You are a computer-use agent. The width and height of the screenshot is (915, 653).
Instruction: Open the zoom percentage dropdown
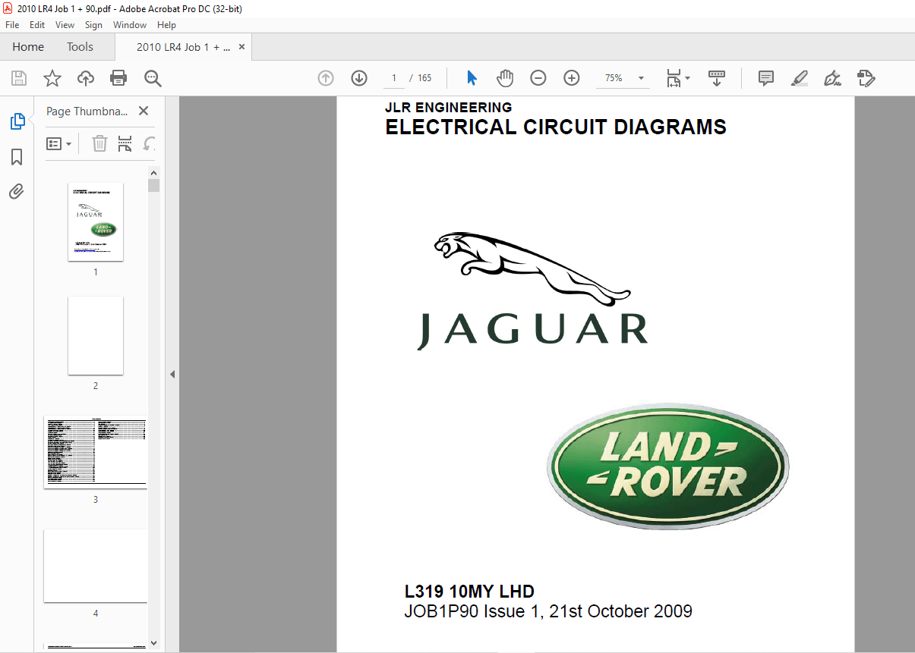coord(640,78)
